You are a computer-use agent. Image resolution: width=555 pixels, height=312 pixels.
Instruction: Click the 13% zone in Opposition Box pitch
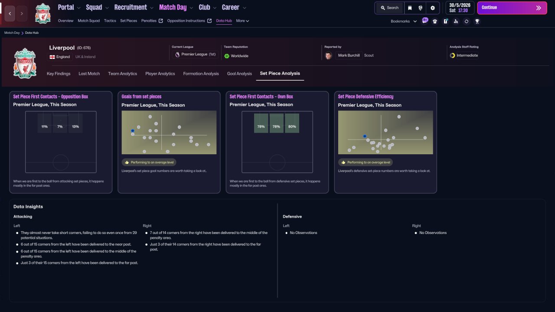(76, 123)
